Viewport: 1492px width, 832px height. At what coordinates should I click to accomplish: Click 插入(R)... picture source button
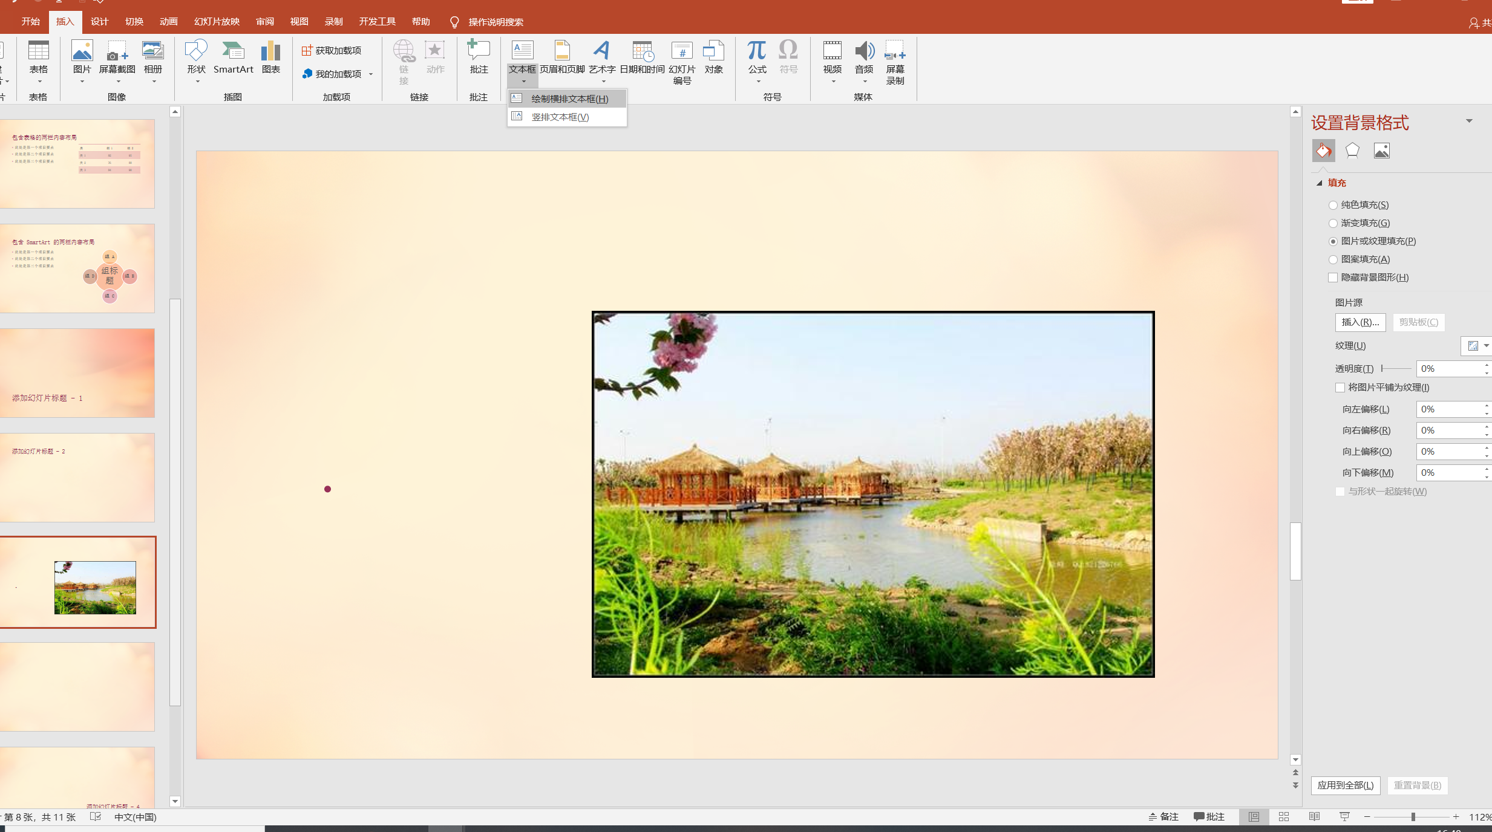click(x=1360, y=322)
